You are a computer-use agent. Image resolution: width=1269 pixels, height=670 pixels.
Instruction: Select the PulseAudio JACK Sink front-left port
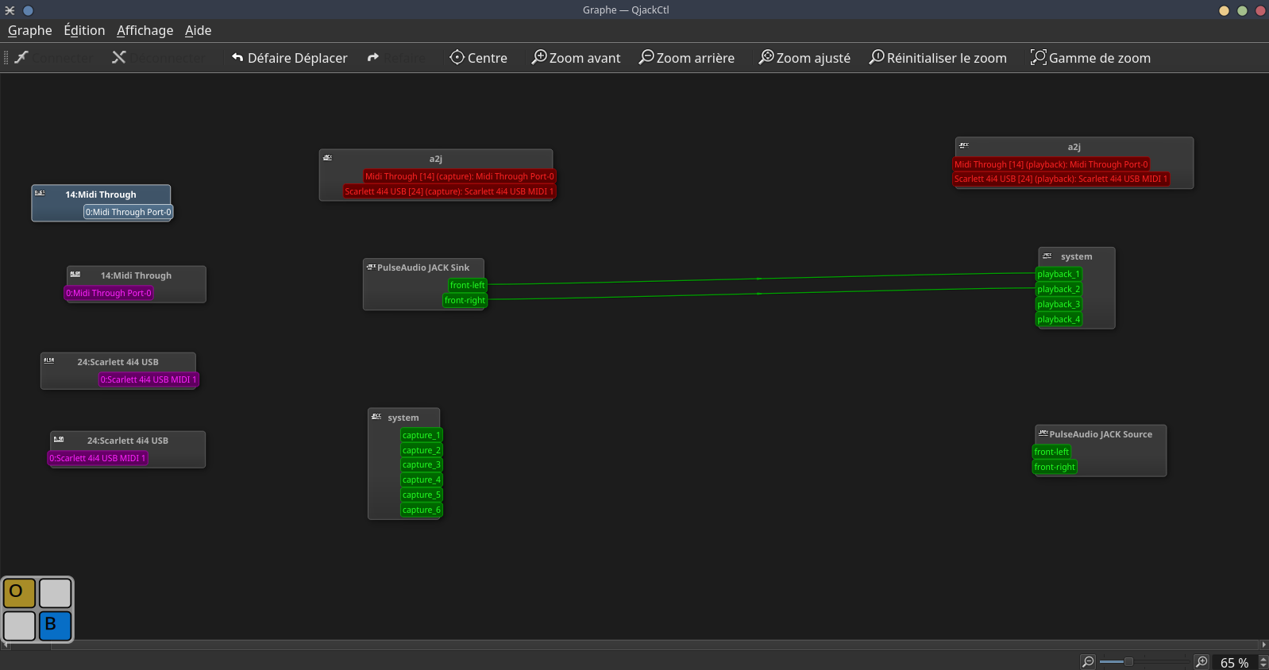[x=467, y=285]
